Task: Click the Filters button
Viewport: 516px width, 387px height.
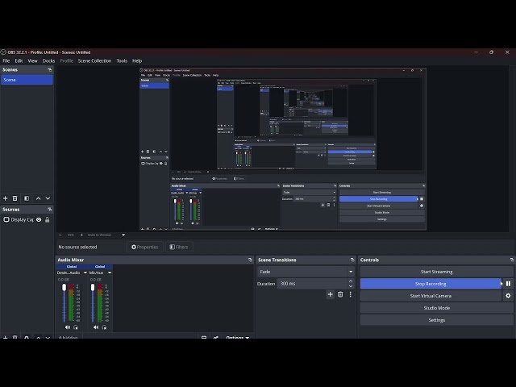Action: (x=179, y=247)
